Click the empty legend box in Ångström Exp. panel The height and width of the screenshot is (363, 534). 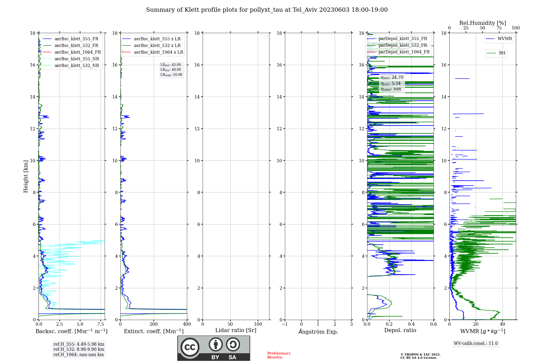[348, 37]
